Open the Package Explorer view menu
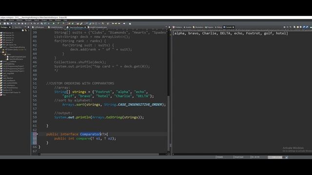Screen dimensions: 312x175 click(x=29, y=30)
